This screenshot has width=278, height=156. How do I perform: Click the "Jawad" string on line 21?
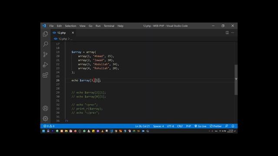[x=99, y=60]
